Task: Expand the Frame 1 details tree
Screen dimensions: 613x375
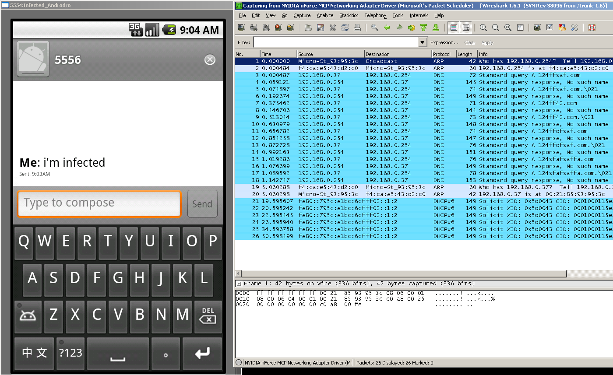Action: point(239,284)
